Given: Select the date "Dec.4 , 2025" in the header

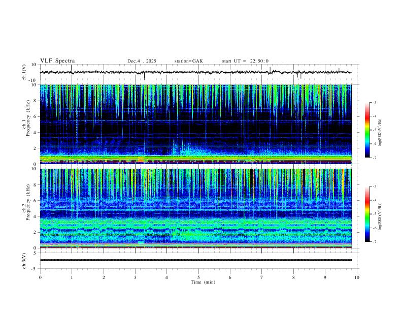Looking at the screenshot, I should click(142, 61).
